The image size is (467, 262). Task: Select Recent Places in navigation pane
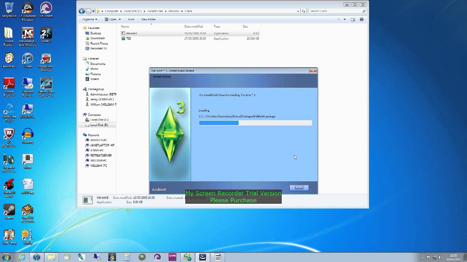(99, 43)
